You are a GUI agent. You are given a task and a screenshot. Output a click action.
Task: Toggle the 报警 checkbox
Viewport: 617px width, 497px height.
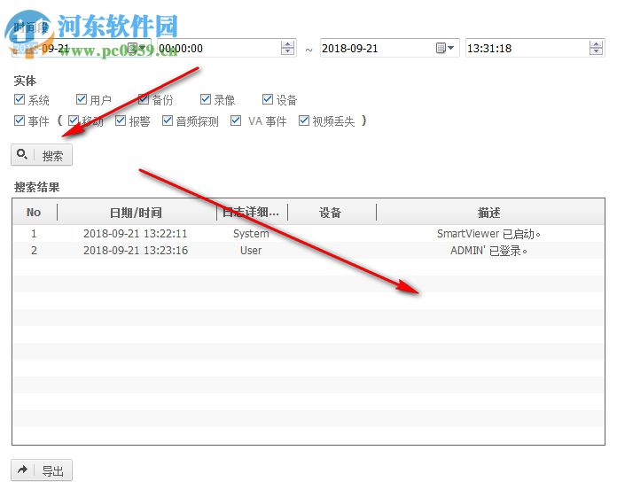(x=121, y=120)
